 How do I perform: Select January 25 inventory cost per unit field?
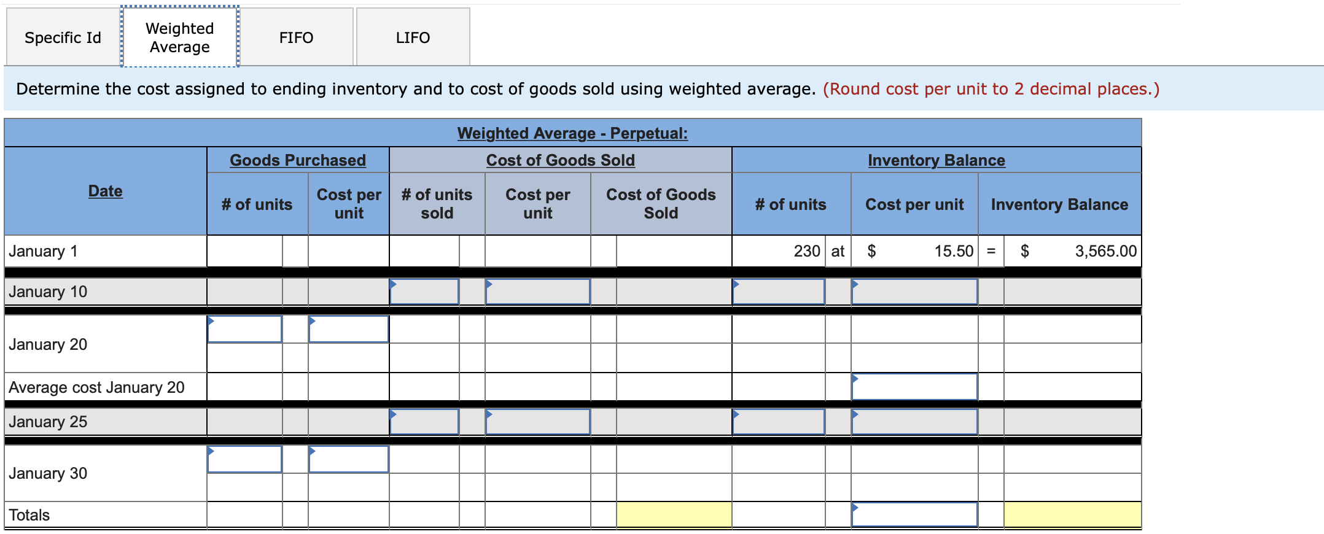tap(914, 422)
